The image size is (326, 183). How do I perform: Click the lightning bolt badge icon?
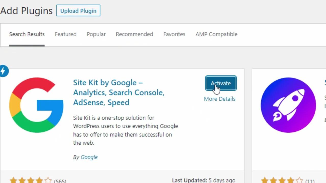pyautogui.click(x=4, y=71)
